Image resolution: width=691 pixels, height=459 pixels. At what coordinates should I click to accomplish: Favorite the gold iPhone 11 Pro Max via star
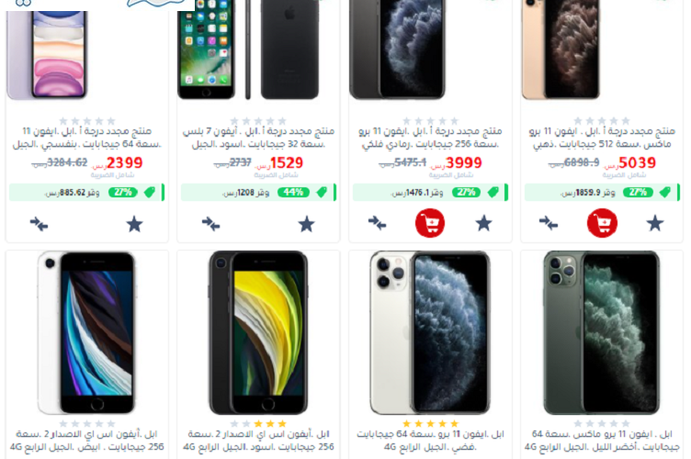pos(655,223)
